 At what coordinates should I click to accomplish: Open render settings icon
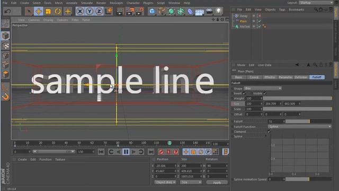139,11
